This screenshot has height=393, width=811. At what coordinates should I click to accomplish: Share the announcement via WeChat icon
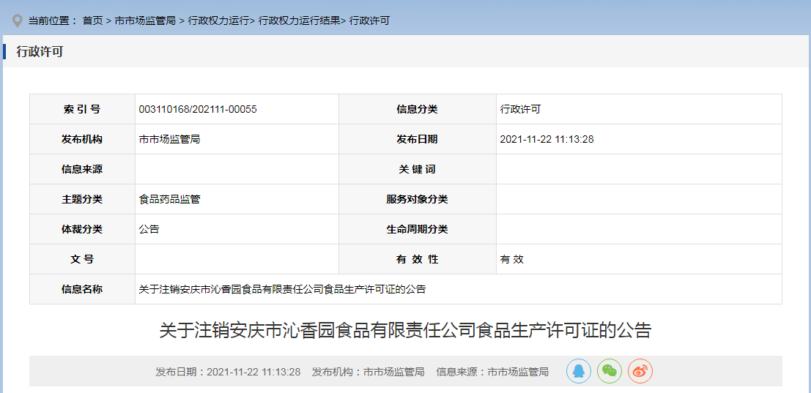coord(610,371)
